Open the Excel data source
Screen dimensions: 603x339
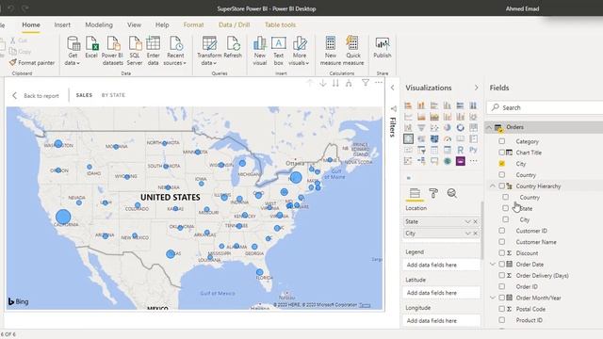[x=91, y=47]
